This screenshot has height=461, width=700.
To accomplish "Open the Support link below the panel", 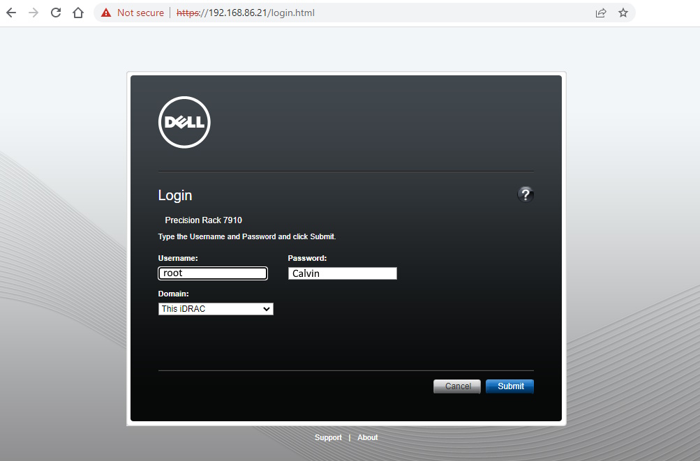I will tap(328, 437).
